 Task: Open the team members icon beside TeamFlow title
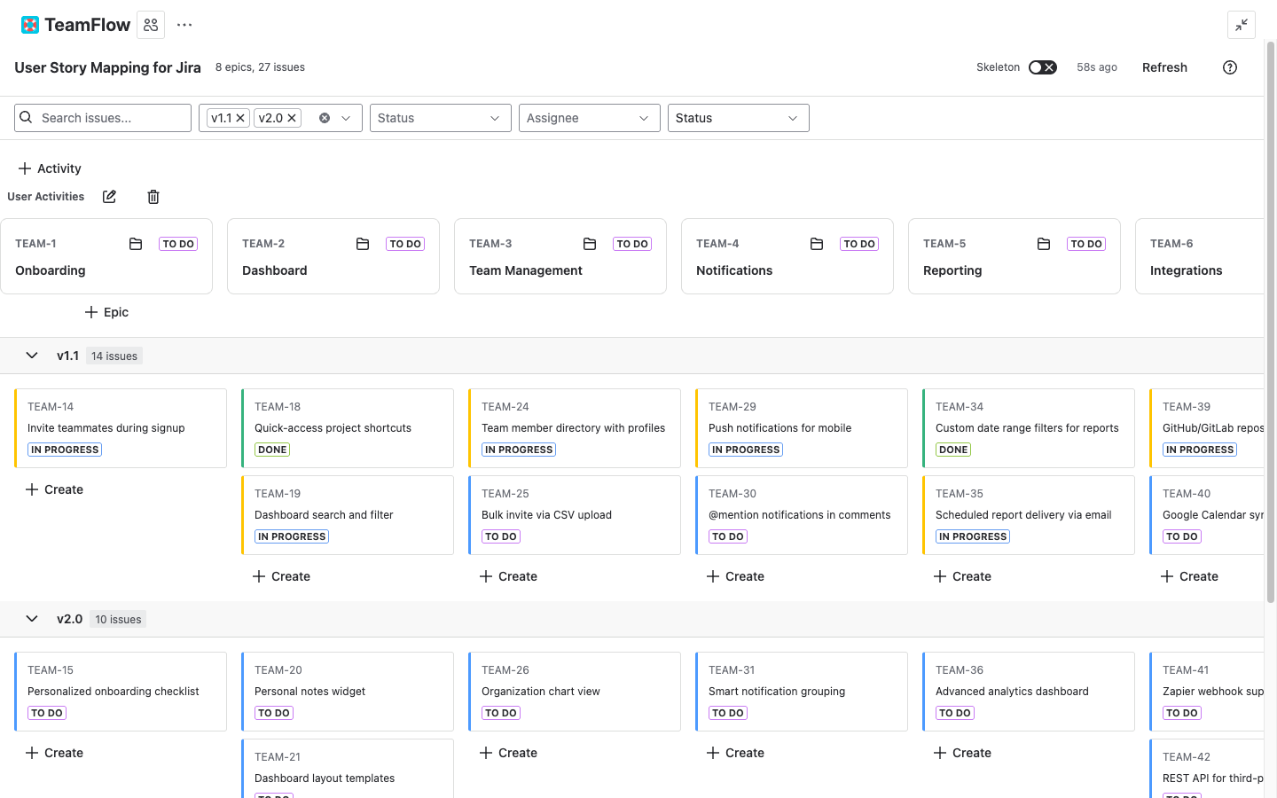point(150,24)
